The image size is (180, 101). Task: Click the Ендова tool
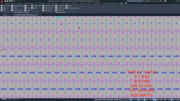[4, 8]
